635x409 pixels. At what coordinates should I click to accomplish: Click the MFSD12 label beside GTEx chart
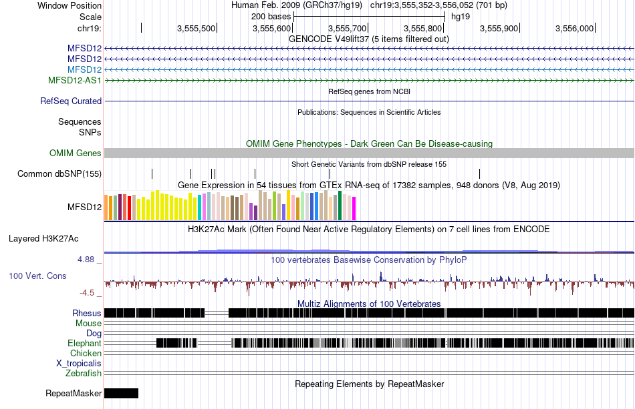pyautogui.click(x=84, y=207)
